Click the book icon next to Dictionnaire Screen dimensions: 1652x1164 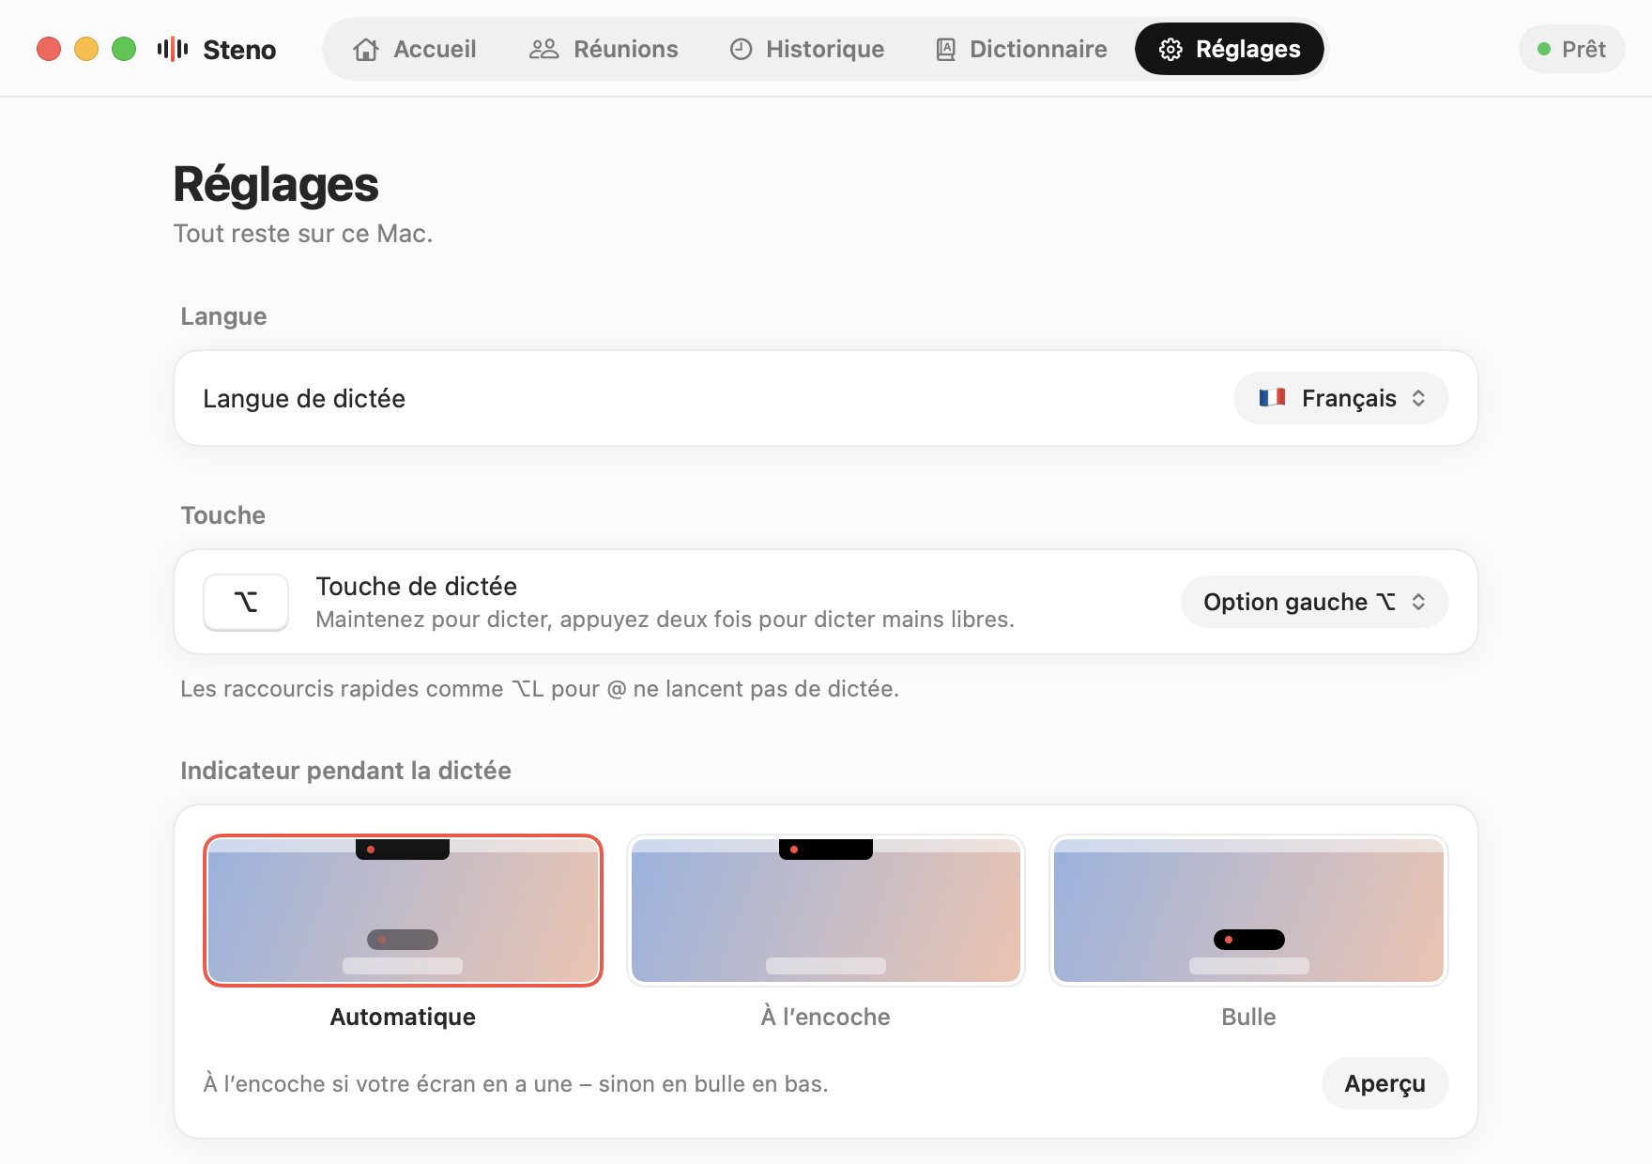click(946, 49)
